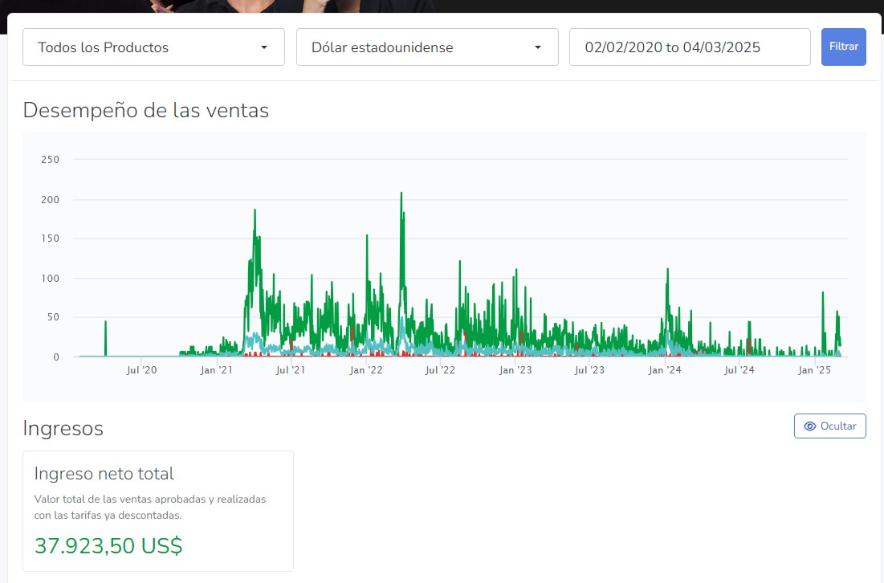Click the Jan '21 x-axis label
Image resolution: width=884 pixels, height=583 pixels.
[216, 370]
